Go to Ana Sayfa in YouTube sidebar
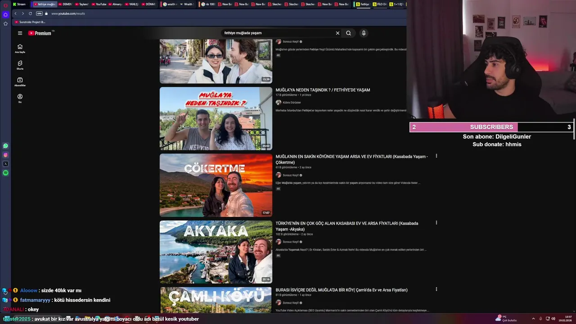 click(x=20, y=49)
